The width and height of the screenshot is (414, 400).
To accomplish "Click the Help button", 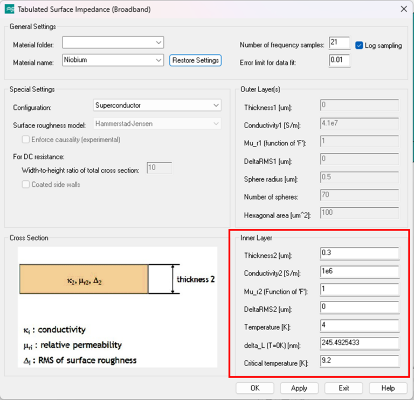I will click(x=388, y=388).
